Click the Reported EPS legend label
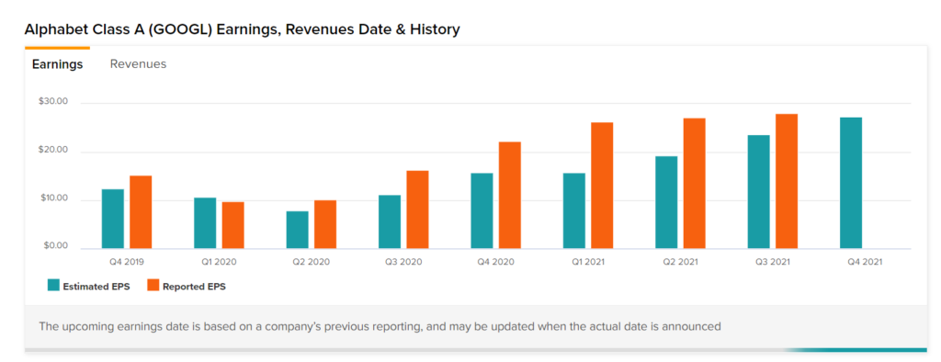Viewport: 941px width, 362px height. click(194, 287)
